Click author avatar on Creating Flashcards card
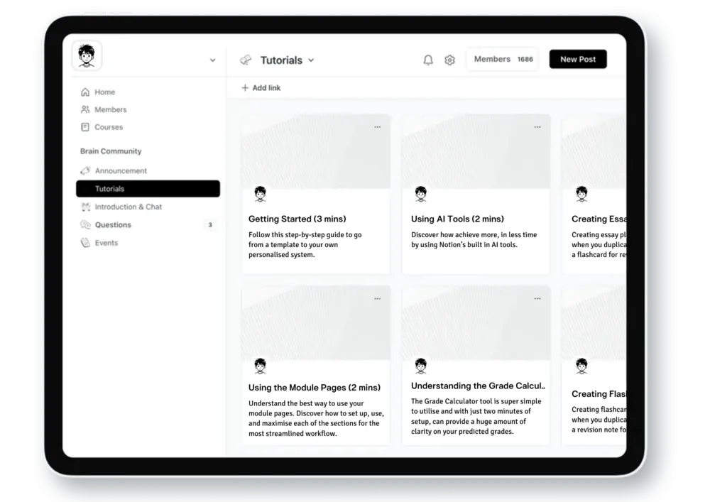710x502 pixels. tap(581, 365)
